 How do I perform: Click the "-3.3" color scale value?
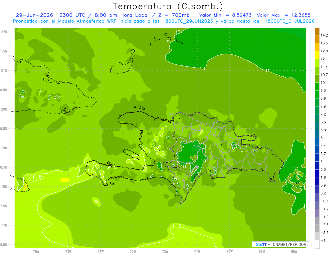(x=324, y=233)
